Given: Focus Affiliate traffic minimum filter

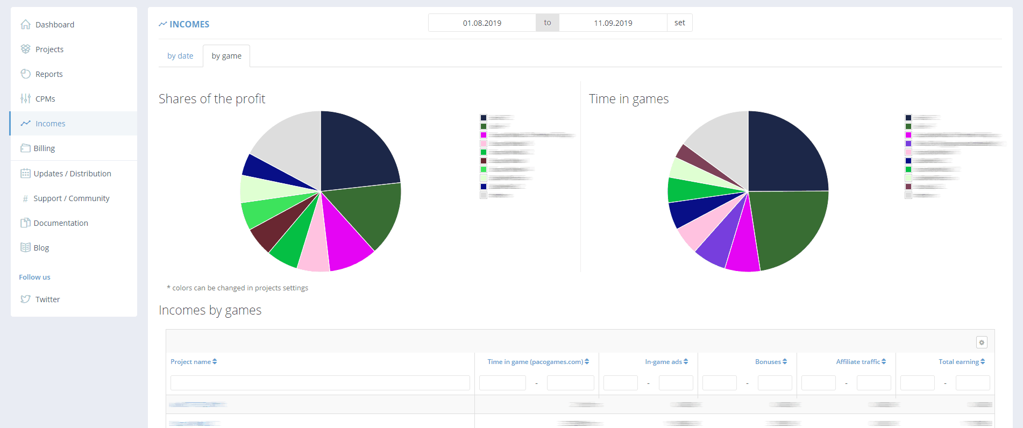Looking at the screenshot, I should click(819, 383).
